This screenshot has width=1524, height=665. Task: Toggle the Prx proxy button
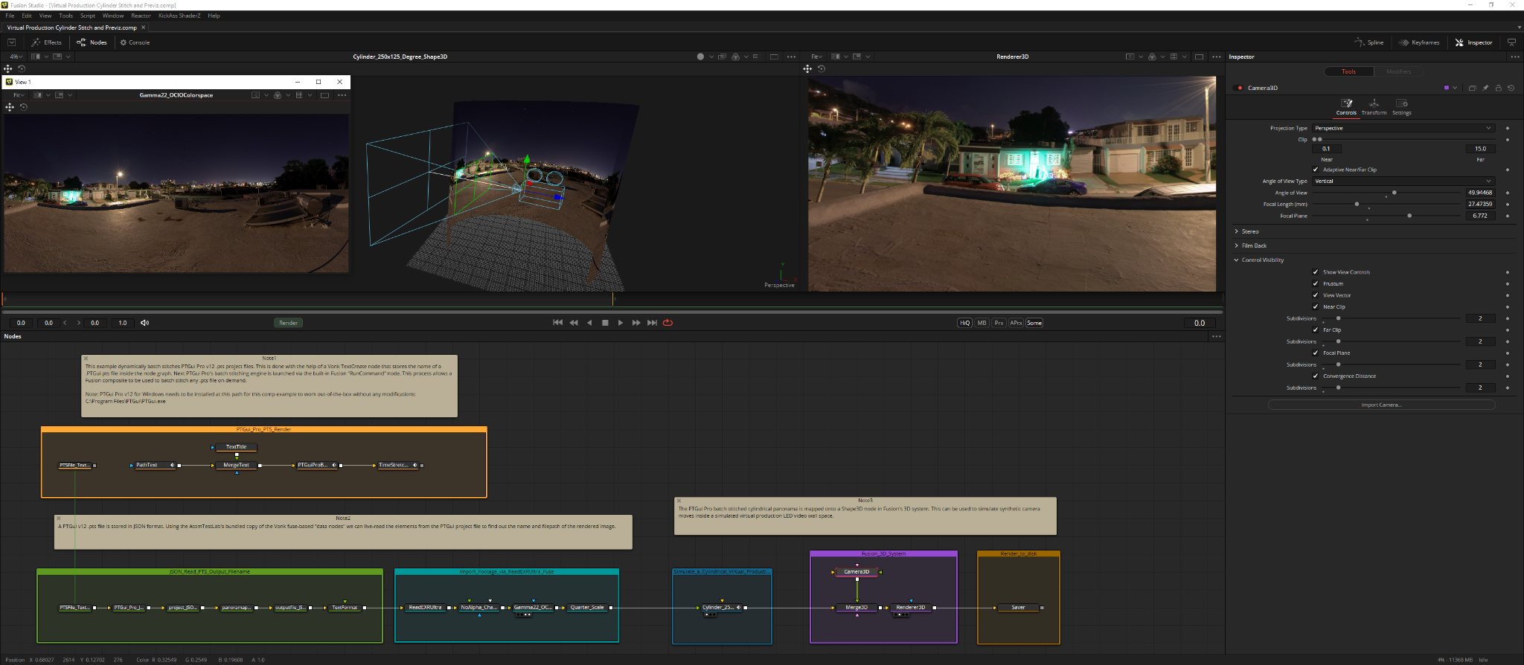(x=999, y=323)
